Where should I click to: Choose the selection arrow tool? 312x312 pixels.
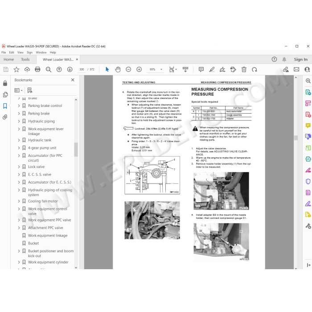pyautogui.click(x=107, y=70)
